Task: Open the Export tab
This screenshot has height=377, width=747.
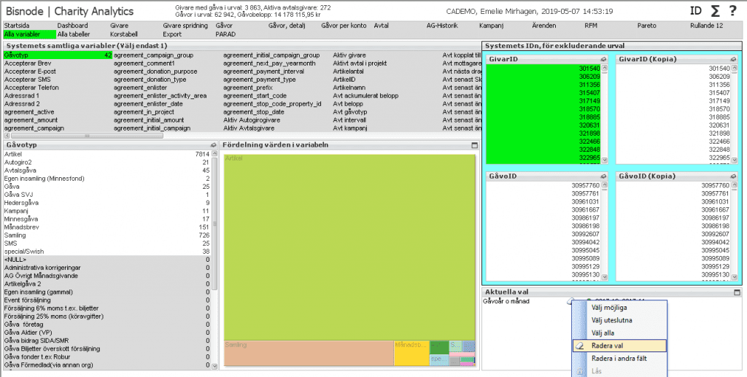Action: tap(172, 34)
